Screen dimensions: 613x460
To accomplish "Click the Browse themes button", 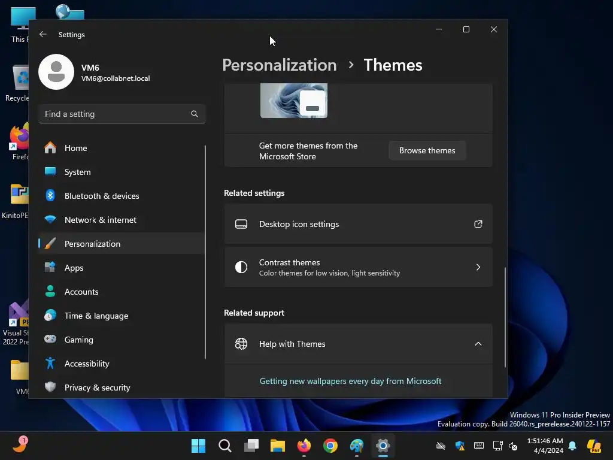I will (x=427, y=150).
